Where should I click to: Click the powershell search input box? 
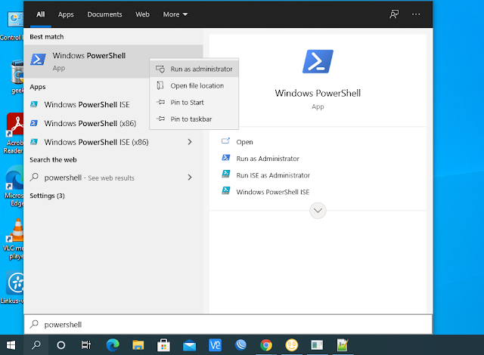[228, 325]
